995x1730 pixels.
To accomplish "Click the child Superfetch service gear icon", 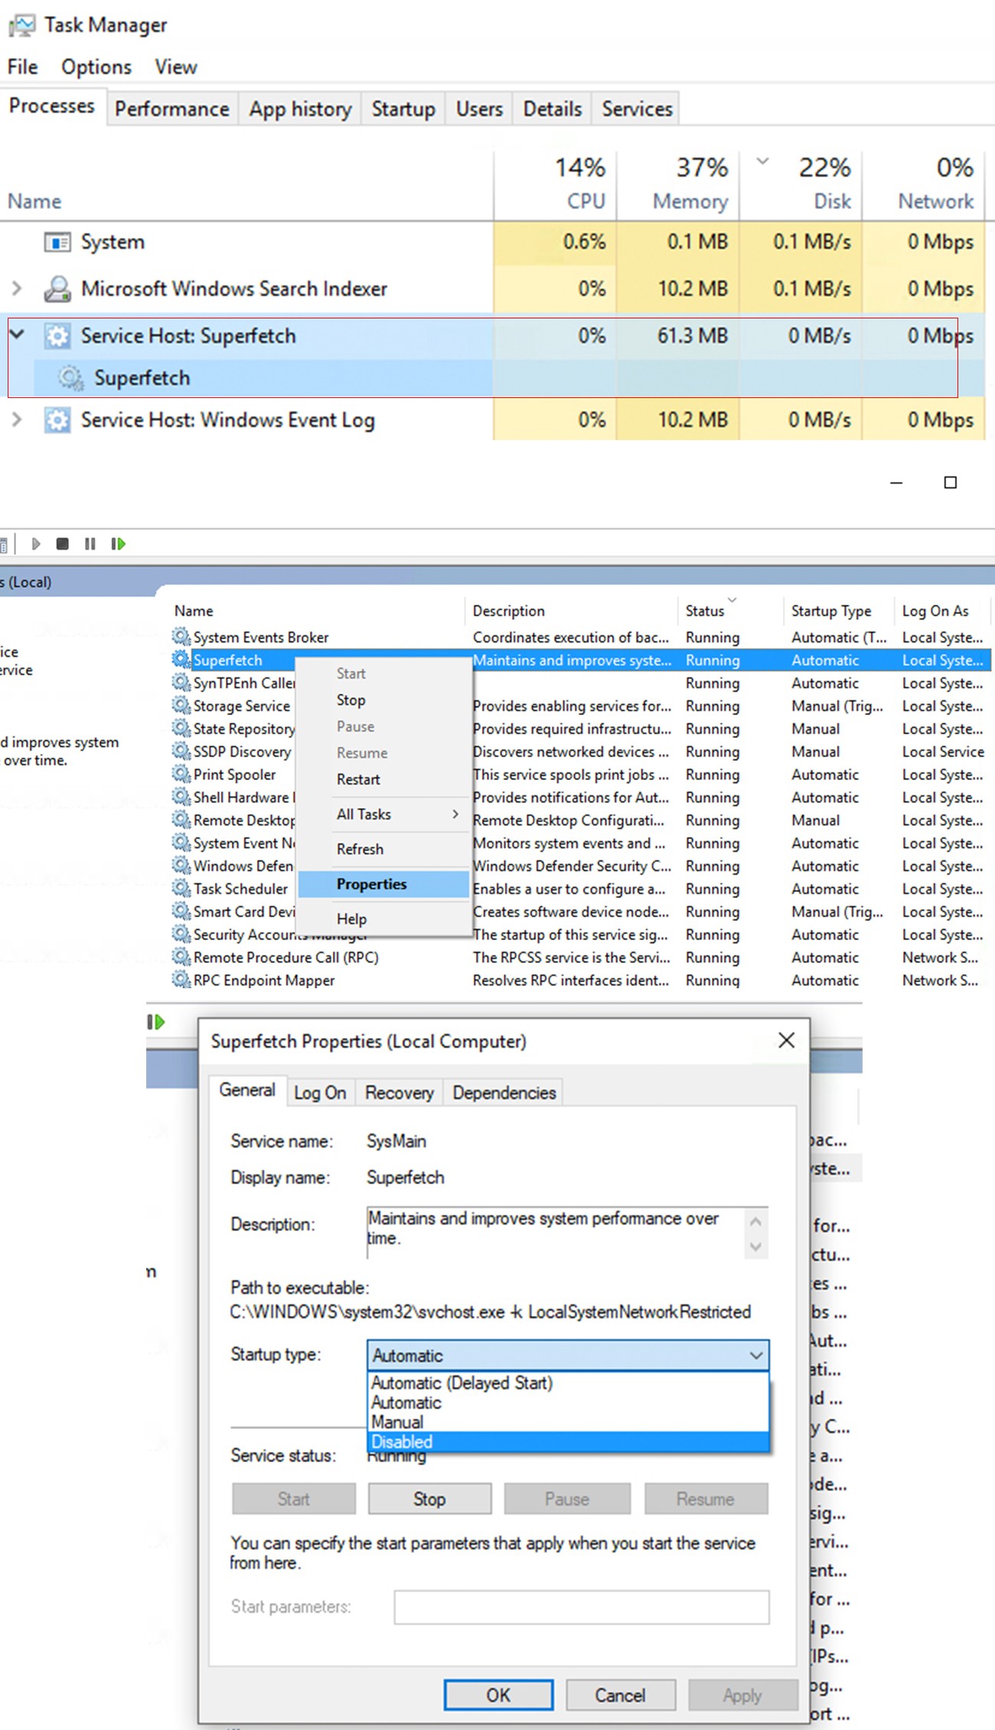I will 71,377.
